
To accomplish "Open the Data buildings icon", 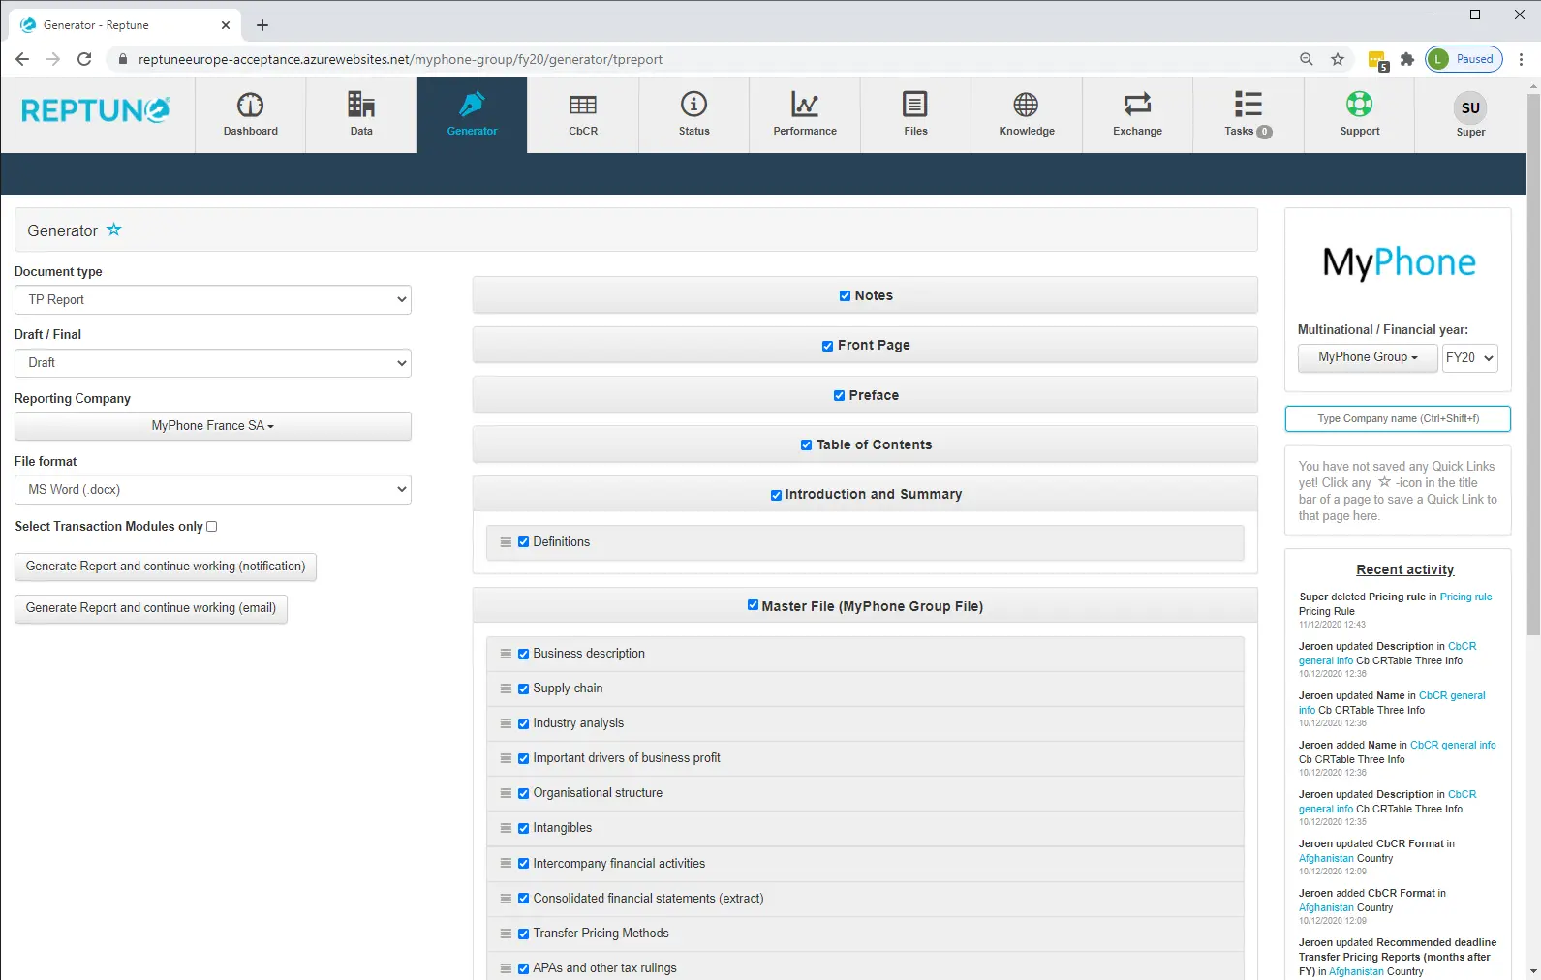I will point(361,105).
